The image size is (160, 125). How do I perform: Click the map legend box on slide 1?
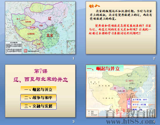tap(14, 47)
